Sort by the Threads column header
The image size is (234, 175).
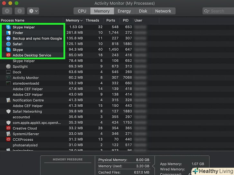pyautogui.click(x=92, y=21)
